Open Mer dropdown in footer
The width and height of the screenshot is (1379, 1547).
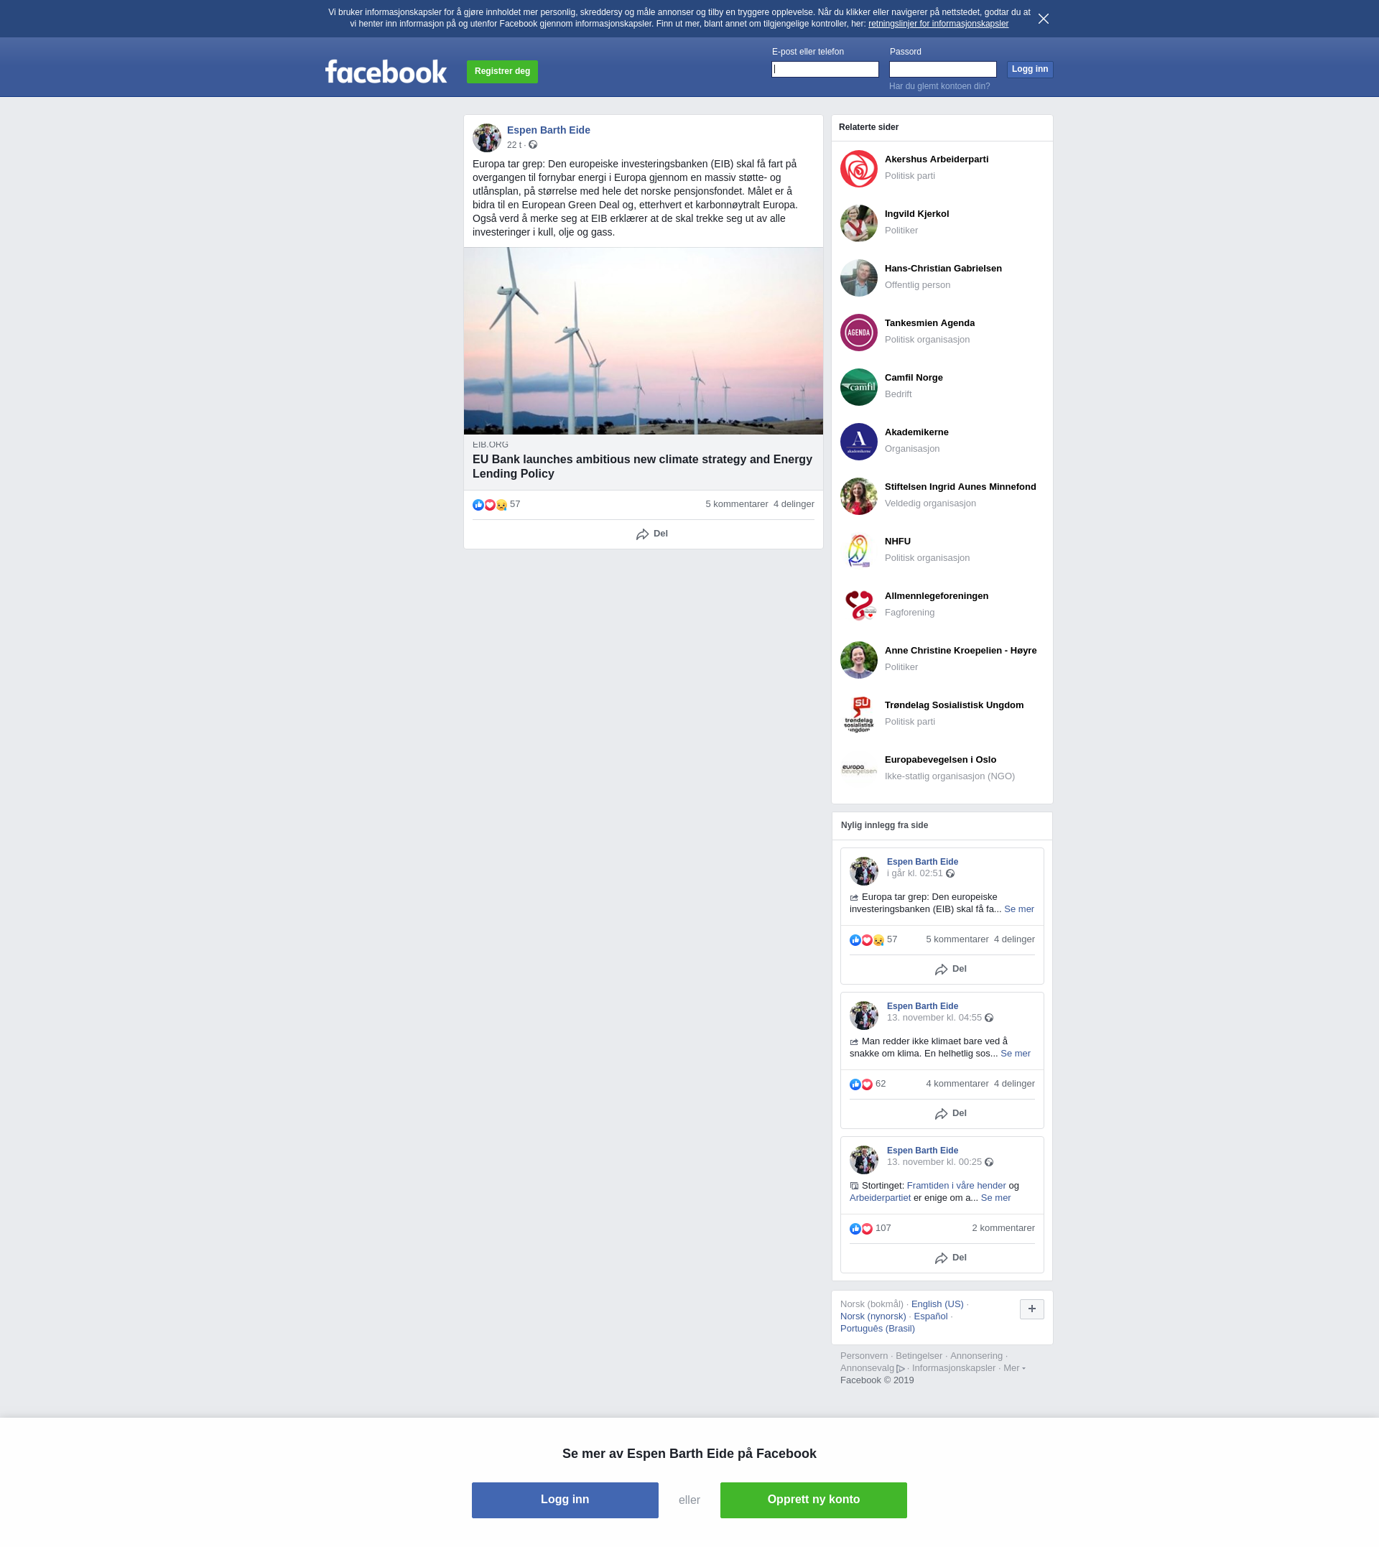[1014, 1368]
